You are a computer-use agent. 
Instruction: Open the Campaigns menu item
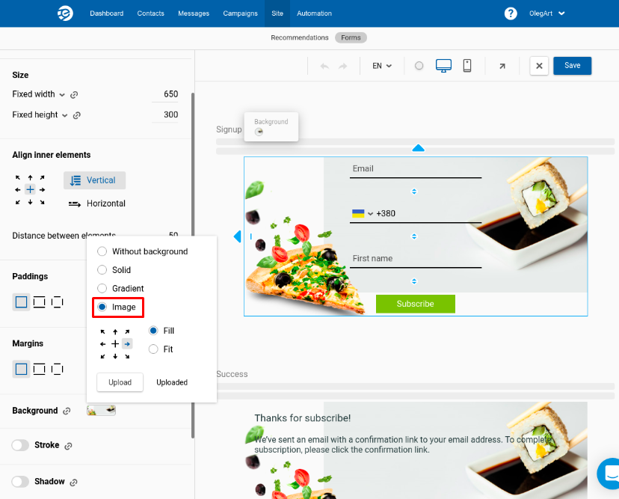point(240,13)
